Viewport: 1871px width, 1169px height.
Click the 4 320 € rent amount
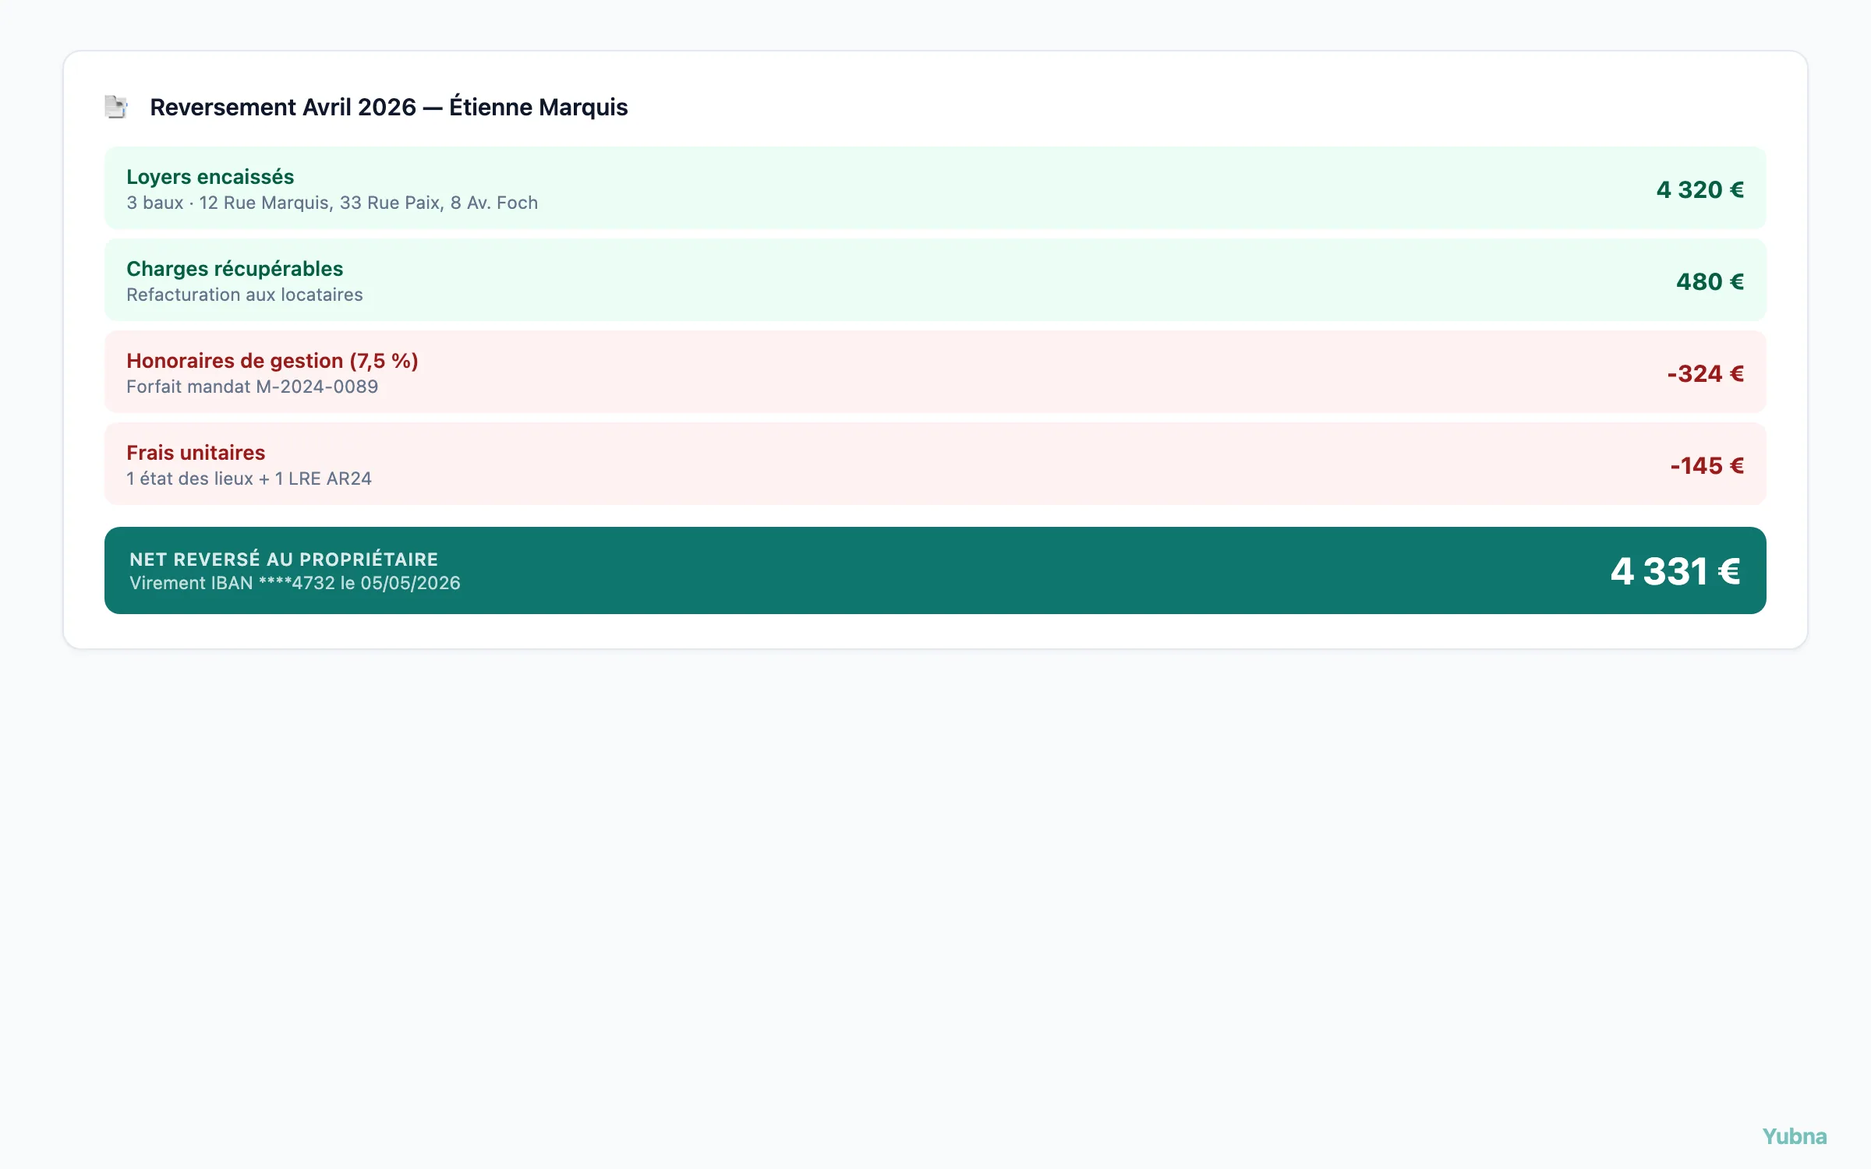[x=1699, y=189]
